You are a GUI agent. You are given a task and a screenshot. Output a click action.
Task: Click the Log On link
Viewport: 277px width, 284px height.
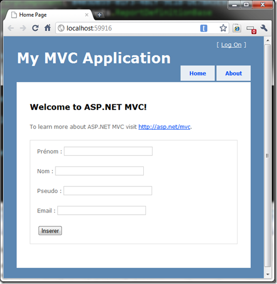231,45
